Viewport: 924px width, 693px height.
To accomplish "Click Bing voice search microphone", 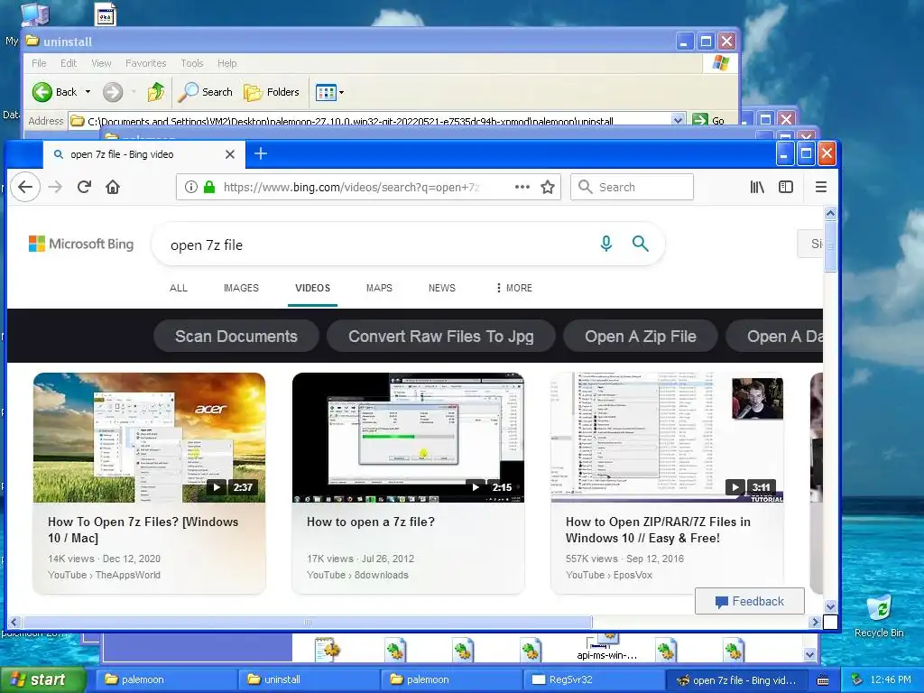I will coord(605,244).
